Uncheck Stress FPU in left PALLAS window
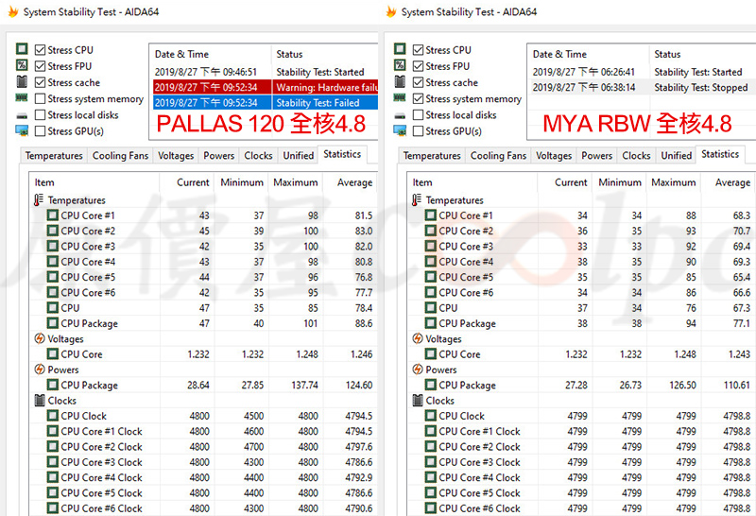This screenshot has width=756, height=516. (41, 66)
